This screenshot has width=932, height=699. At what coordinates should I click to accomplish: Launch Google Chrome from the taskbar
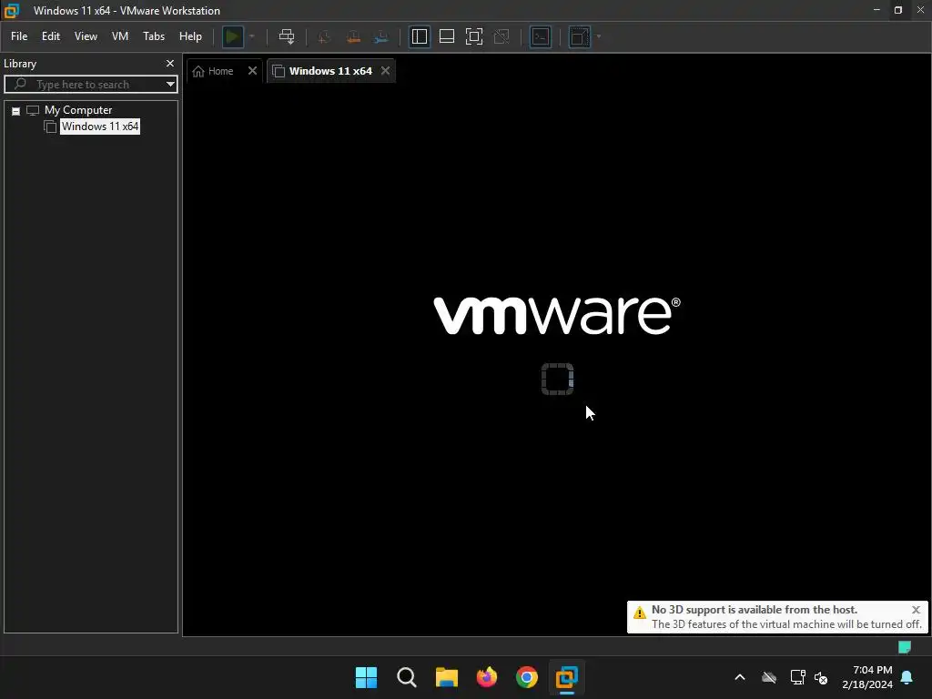coord(527,677)
